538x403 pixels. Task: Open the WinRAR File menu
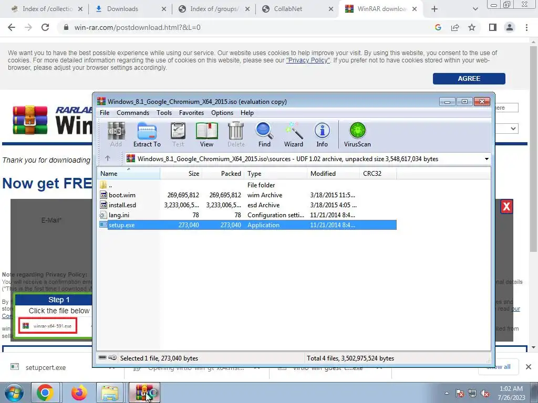pyautogui.click(x=105, y=113)
